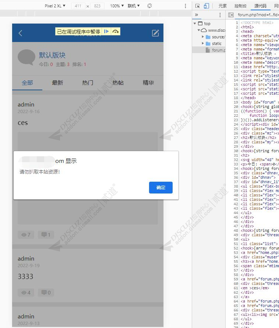
Task: Collapse the top frame tree node
Action: [195, 24]
